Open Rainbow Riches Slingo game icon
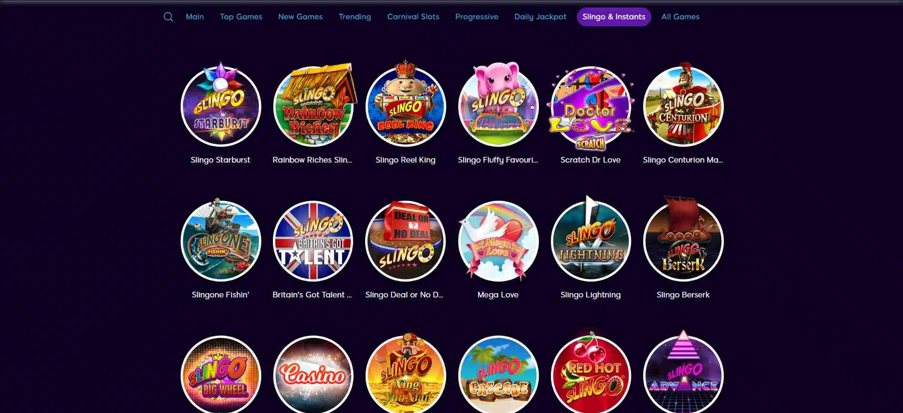The image size is (903, 413). (x=313, y=106)
